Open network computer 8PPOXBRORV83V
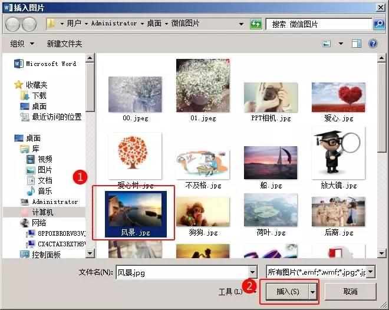 [56, 233]
